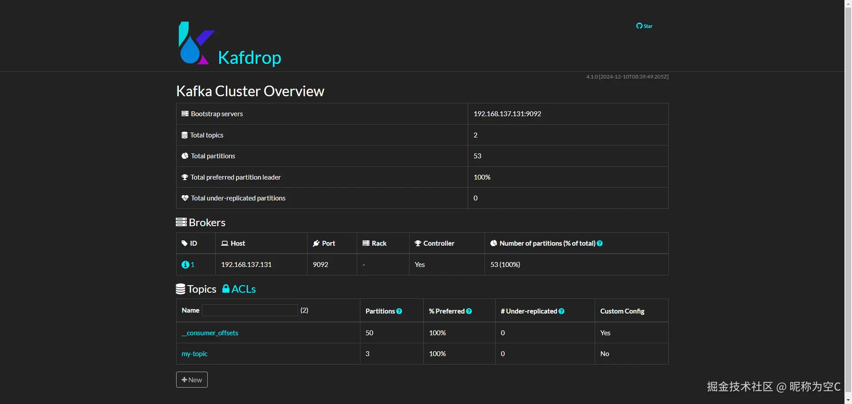Click the trophy icon in Controller column header
The width and height of the screenshot is (852, 404).
point(418,243)
